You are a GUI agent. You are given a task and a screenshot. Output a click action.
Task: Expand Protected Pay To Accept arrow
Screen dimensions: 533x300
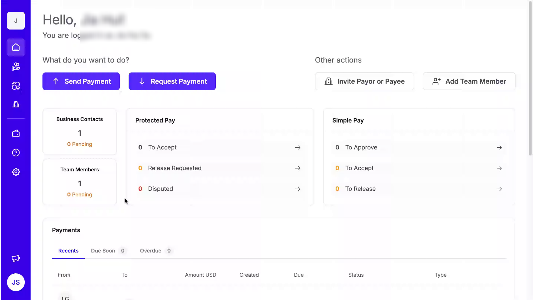[x=298, y=147]
